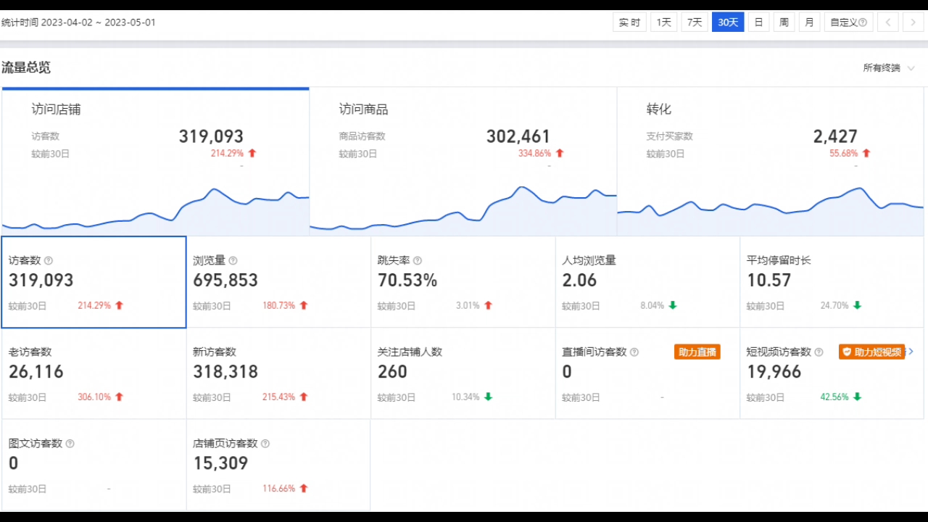Click the 42.56% decrease under 短视频访客数

pyautogui.click(x=834, y=397)
